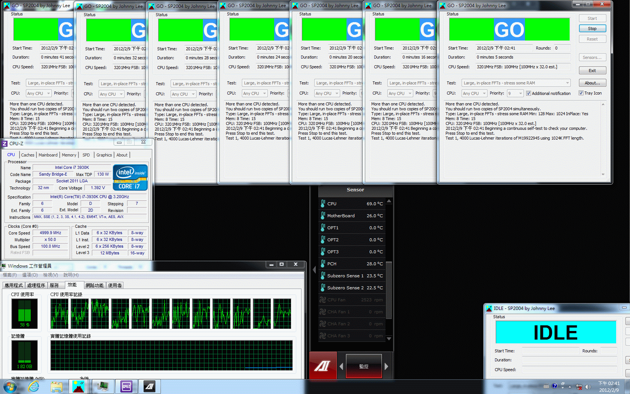Click the About... button in SP2004
This screenshot has width=630, height=394.
pos(592,83)
